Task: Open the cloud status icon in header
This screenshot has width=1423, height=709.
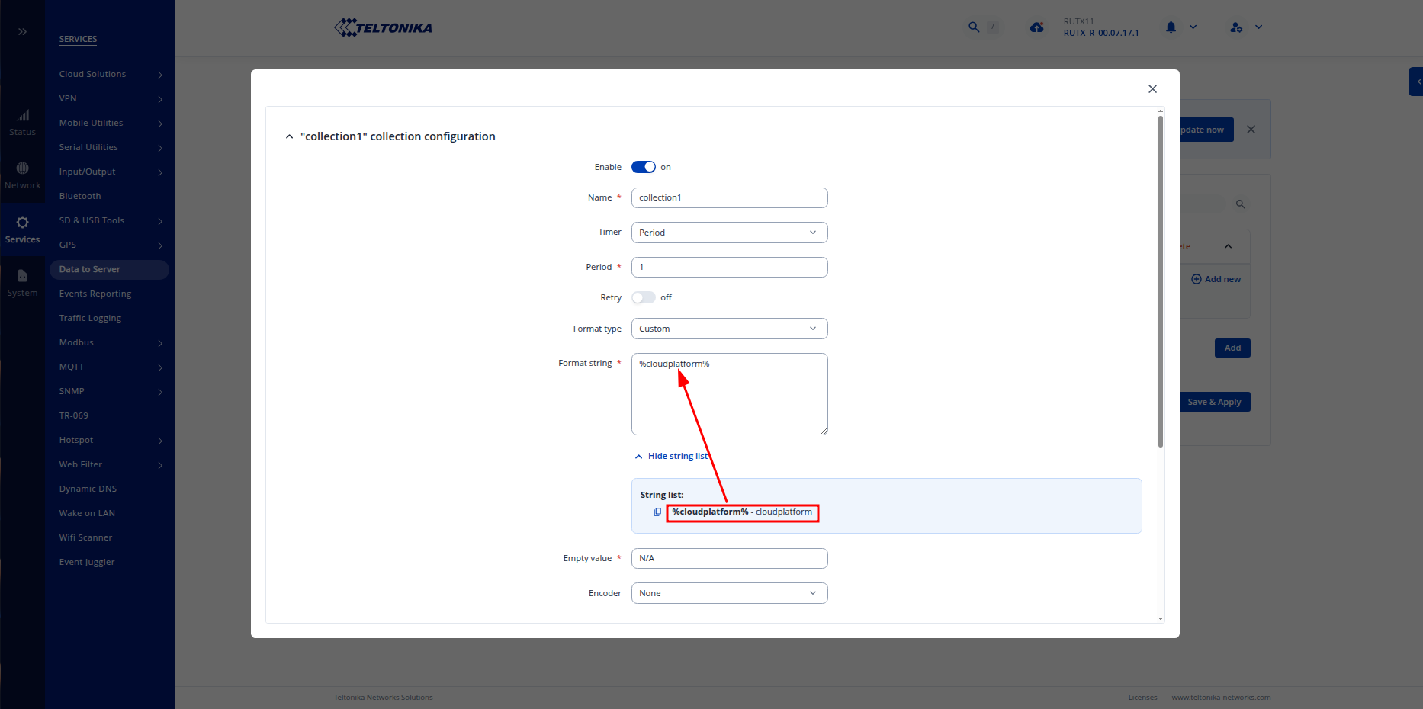Action: (x=1036, y=27)
